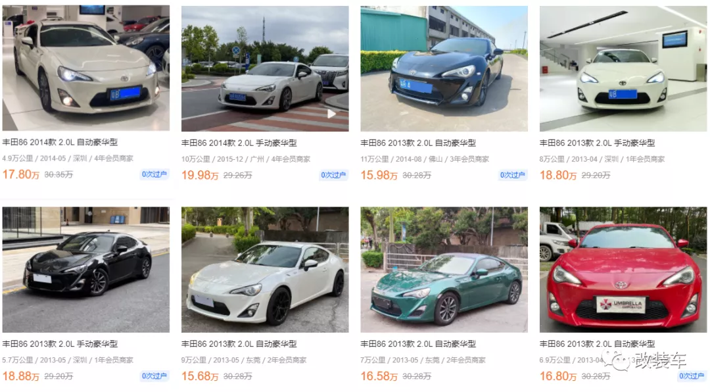Open the black Toyota 86 photo from Foshan
Image resolution: width=710 pixels, height=392 pixels.
[444, 68]
